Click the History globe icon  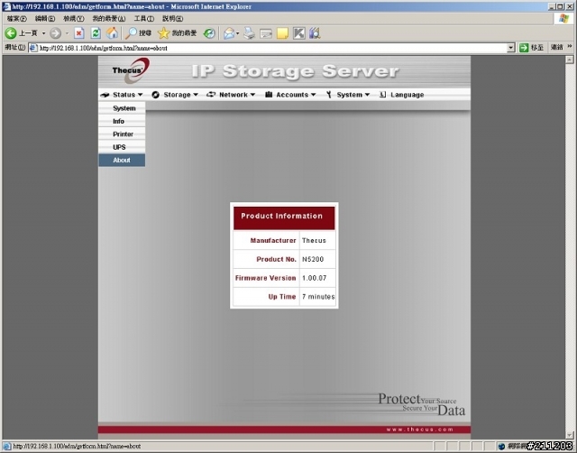point(209,33)
